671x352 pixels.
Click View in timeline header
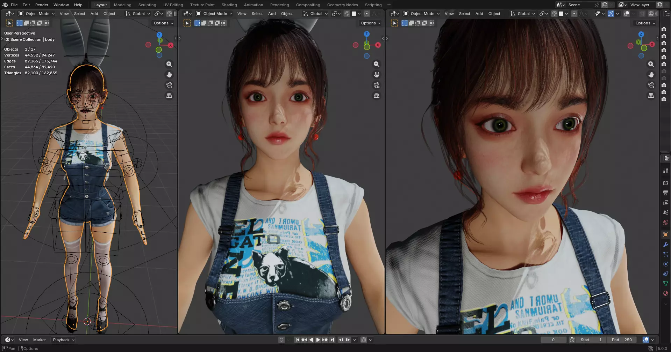coord(23,340)
